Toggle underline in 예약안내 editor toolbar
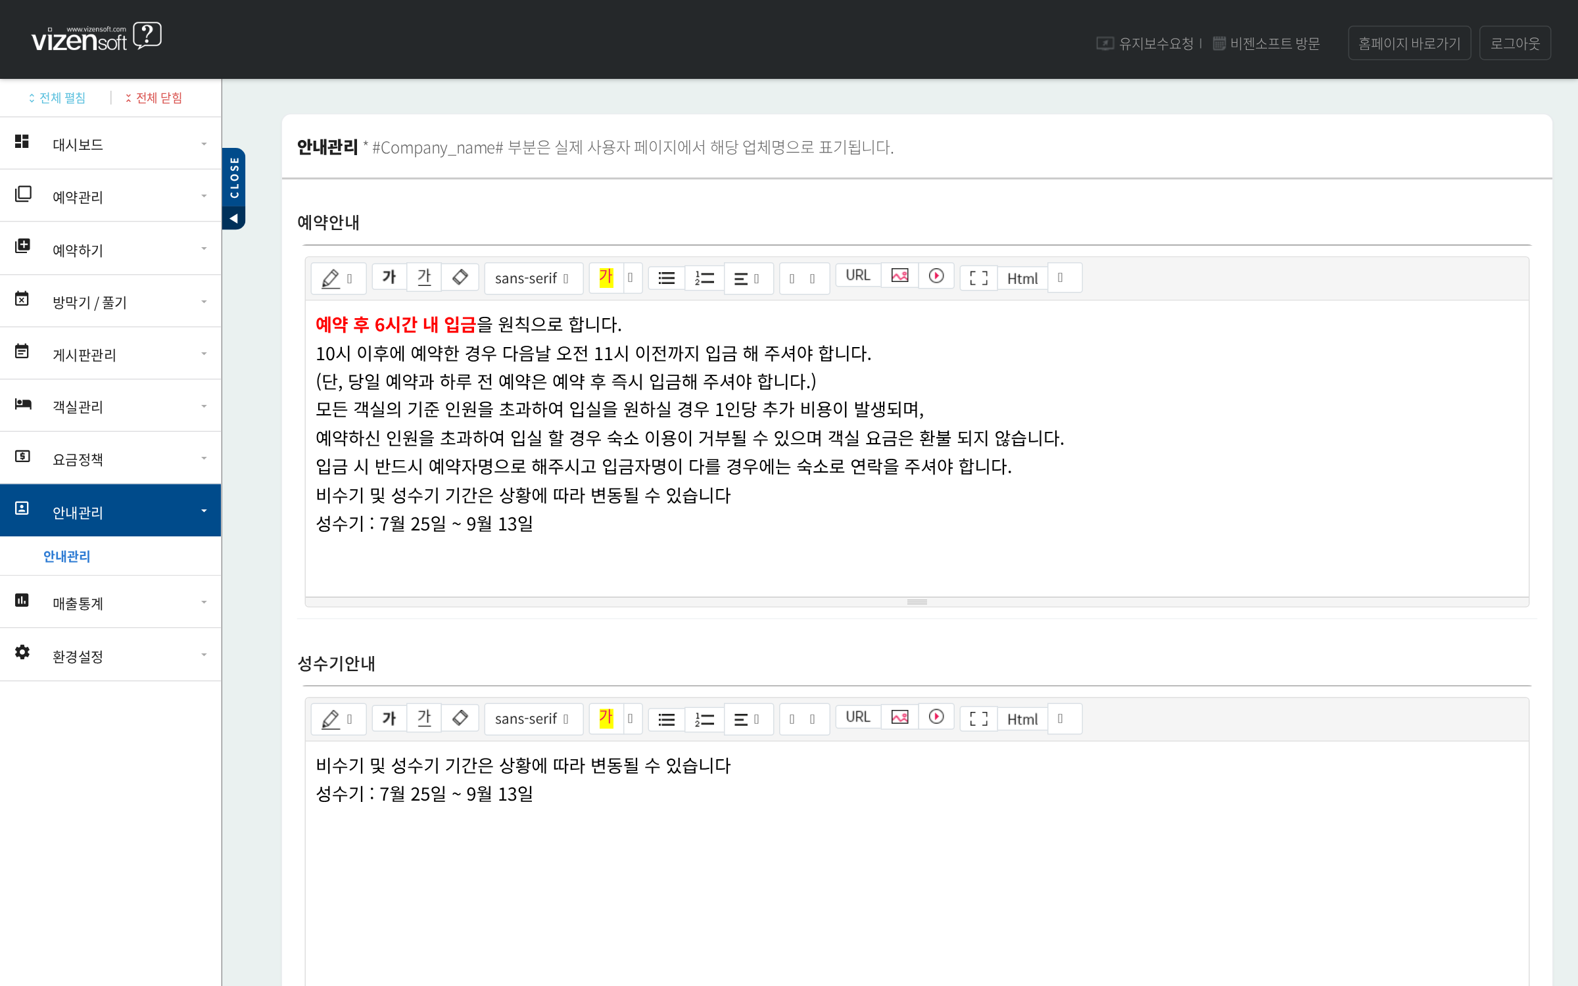 424,277
